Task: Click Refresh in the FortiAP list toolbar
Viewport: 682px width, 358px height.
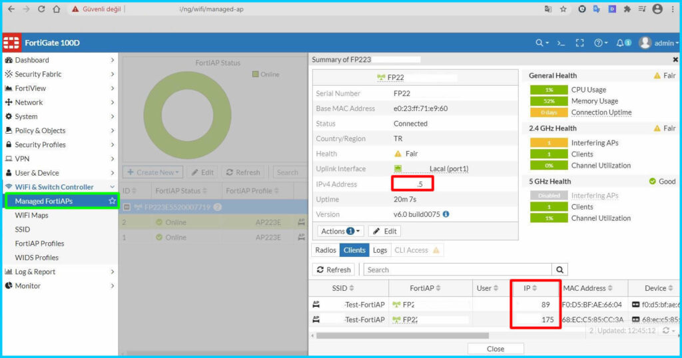Action: click(243, 172)
